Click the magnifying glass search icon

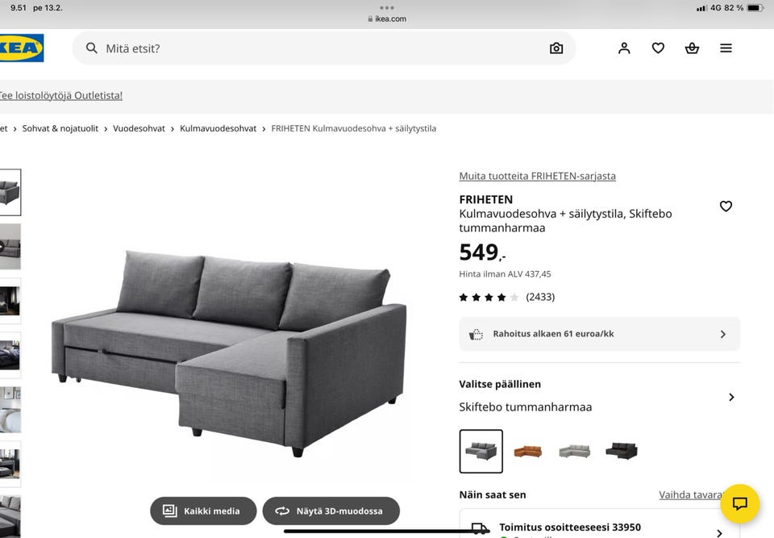pyautogui.click(x=92, y=48)
